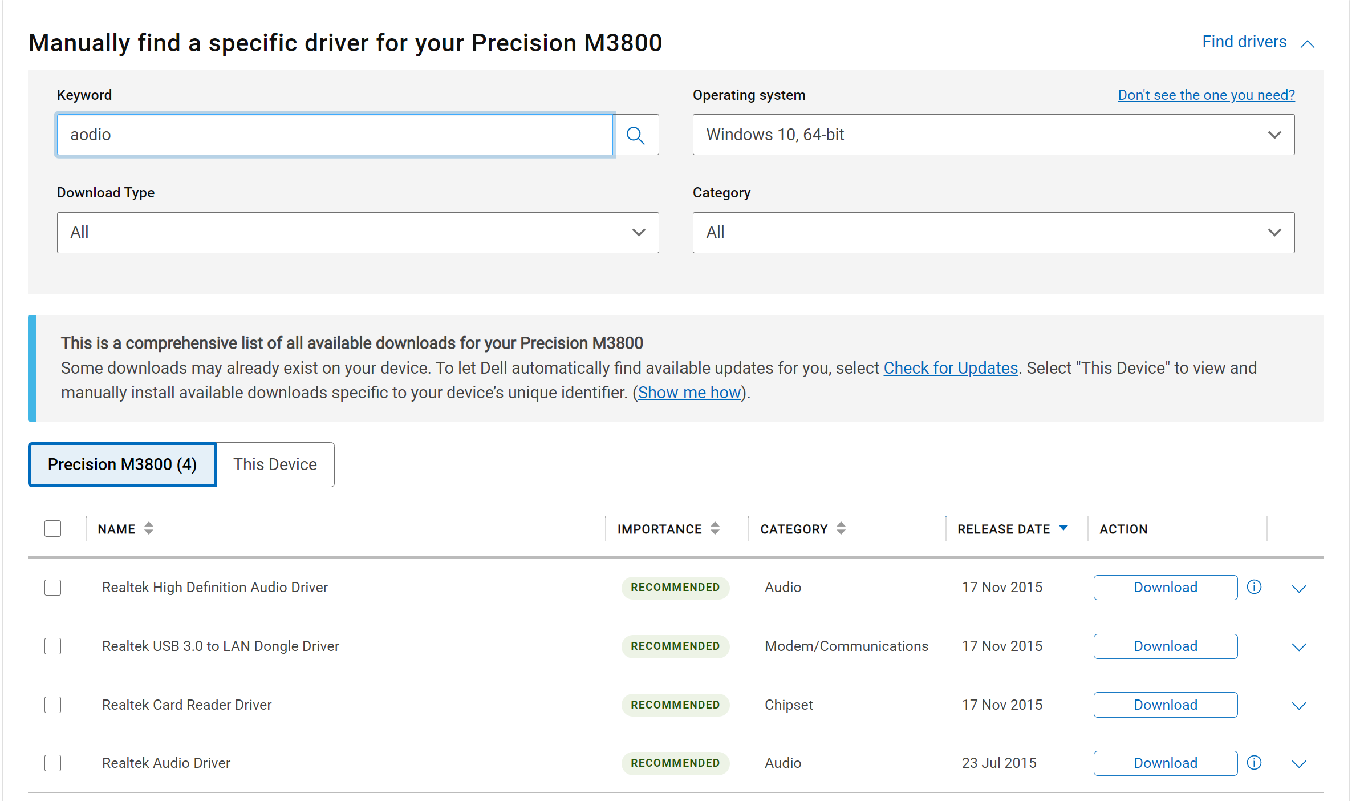Download Realtek Card Reader Driver
This screenshot has width=1364, height=801.
(1166, 705)
